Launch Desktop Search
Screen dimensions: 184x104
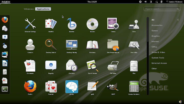(51, 46)
